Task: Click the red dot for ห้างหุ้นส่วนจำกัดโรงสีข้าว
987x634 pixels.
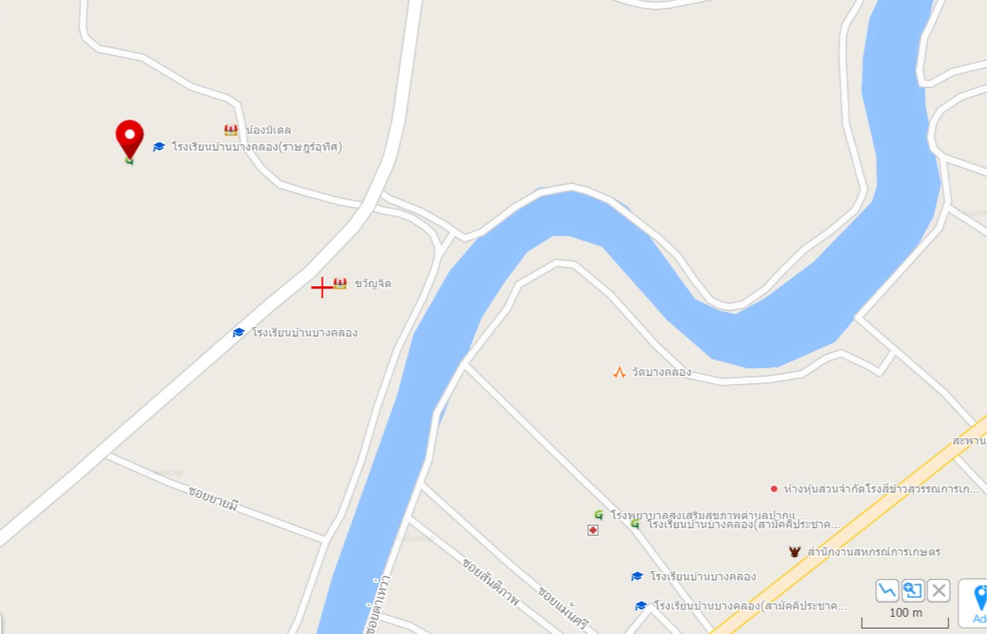Action: pyautogui.click(x=774, y=488)
